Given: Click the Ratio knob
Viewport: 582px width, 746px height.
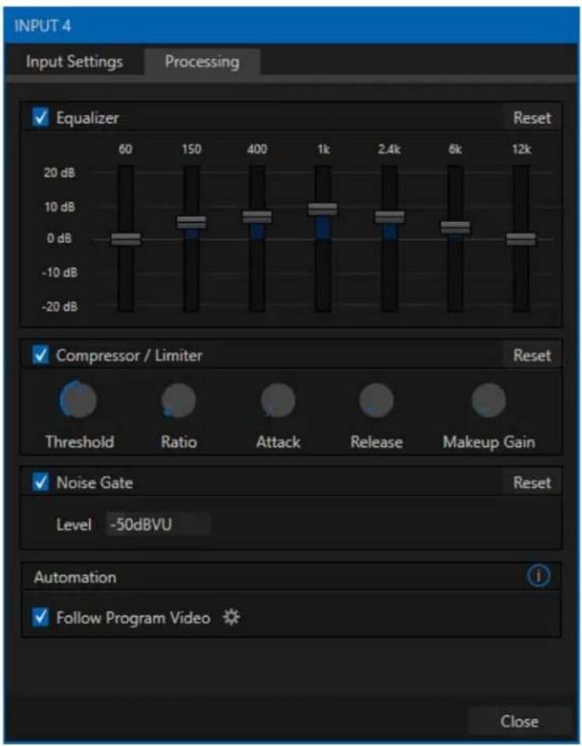Looking at the screenshot, I should 179,401.
